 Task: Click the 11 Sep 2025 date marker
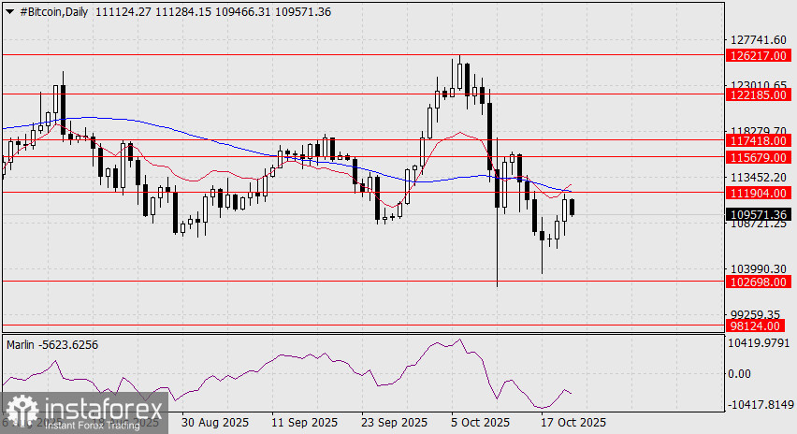click(x=304, y=423)
